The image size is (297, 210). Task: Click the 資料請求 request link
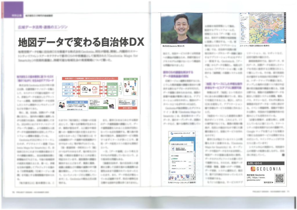click(268, 183)
